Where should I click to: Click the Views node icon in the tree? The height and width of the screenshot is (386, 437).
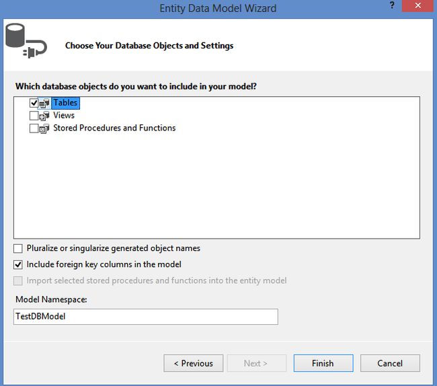(44, 116)
